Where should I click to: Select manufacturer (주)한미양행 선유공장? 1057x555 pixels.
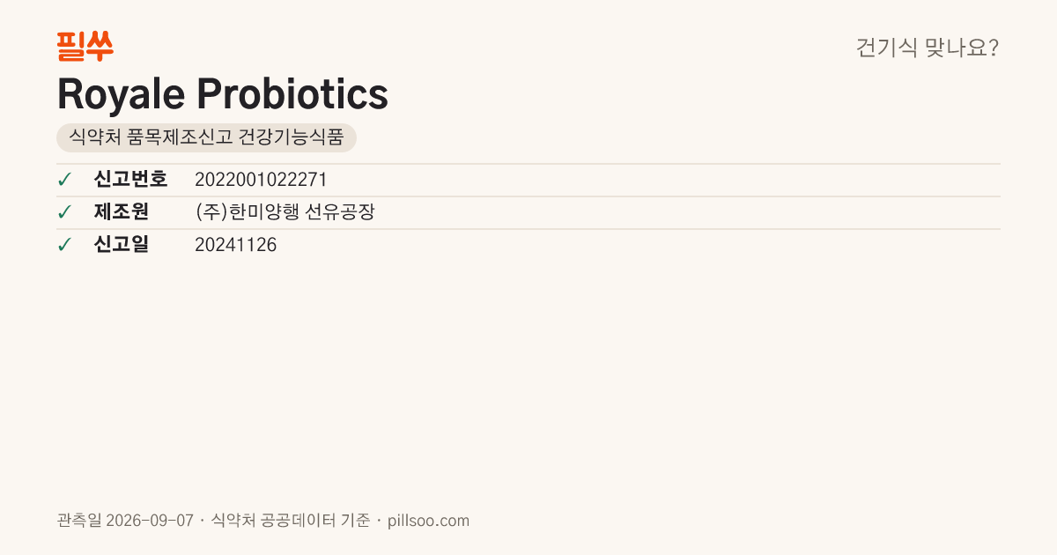(285, 212)
